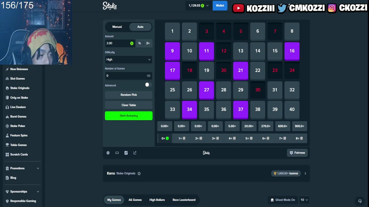Click the Instagram icon in overlay

(x=332, y=8)
